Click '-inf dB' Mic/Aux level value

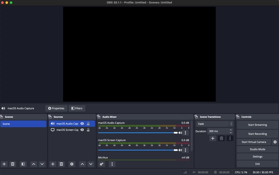185,158
